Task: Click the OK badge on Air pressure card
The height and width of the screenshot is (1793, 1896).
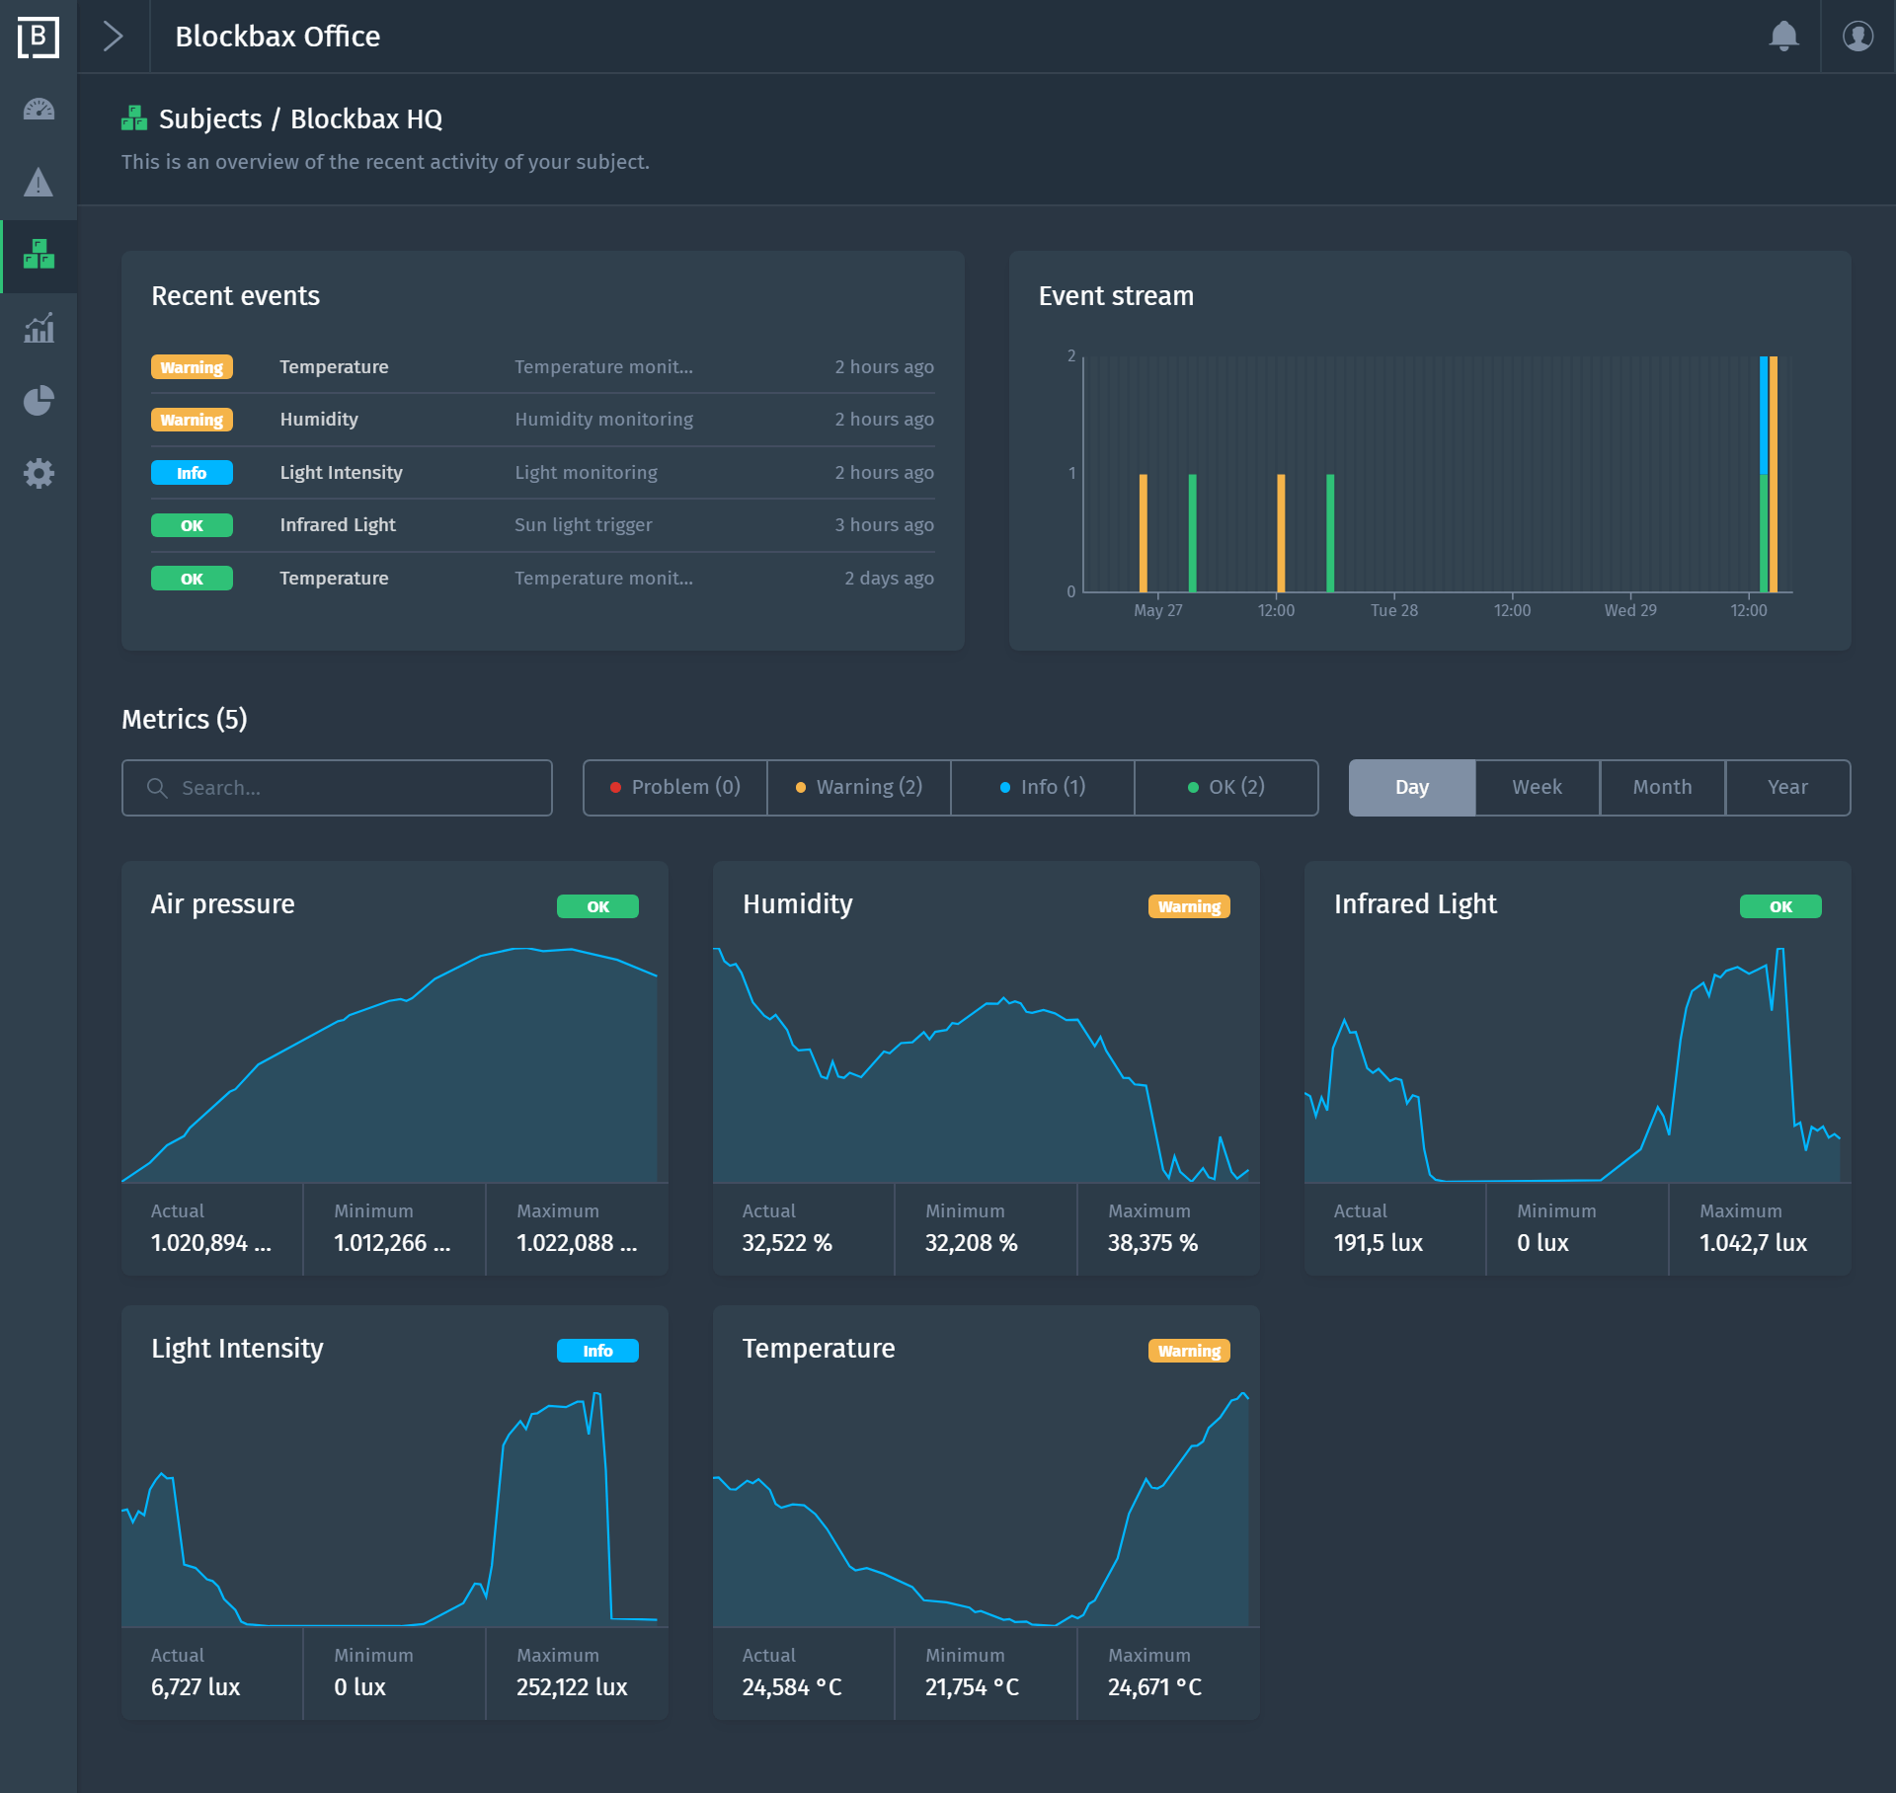Action: click(597, 905)
